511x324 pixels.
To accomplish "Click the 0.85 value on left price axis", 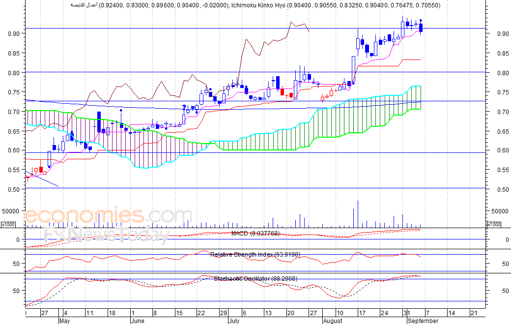I will coord(14,54).
